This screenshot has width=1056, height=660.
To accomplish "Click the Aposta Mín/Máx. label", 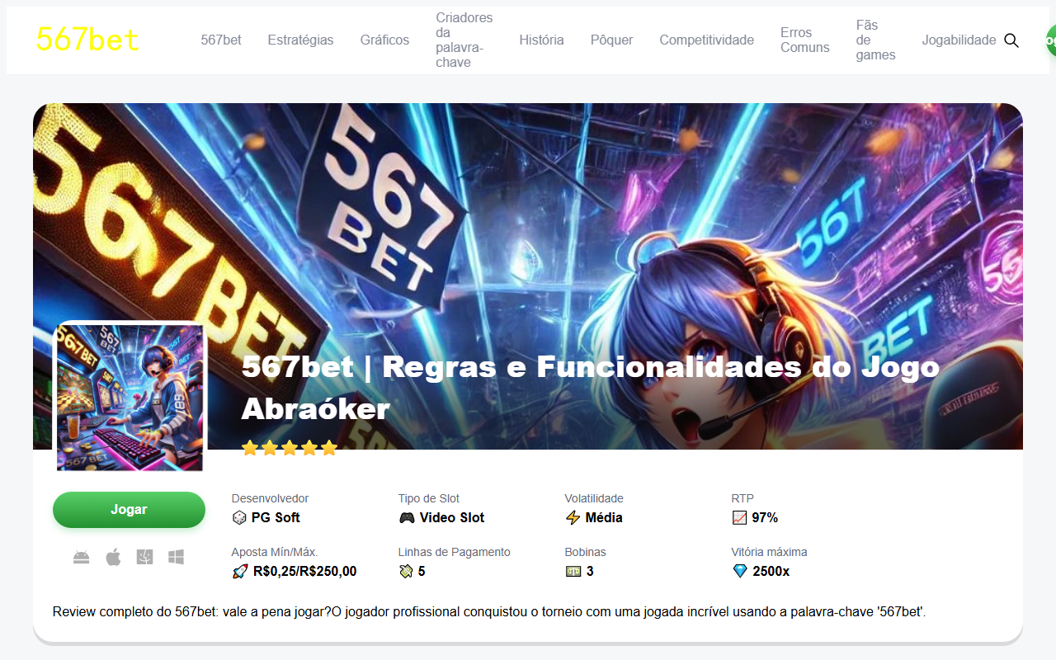I will pyautogui.click(x=275, y=552).
